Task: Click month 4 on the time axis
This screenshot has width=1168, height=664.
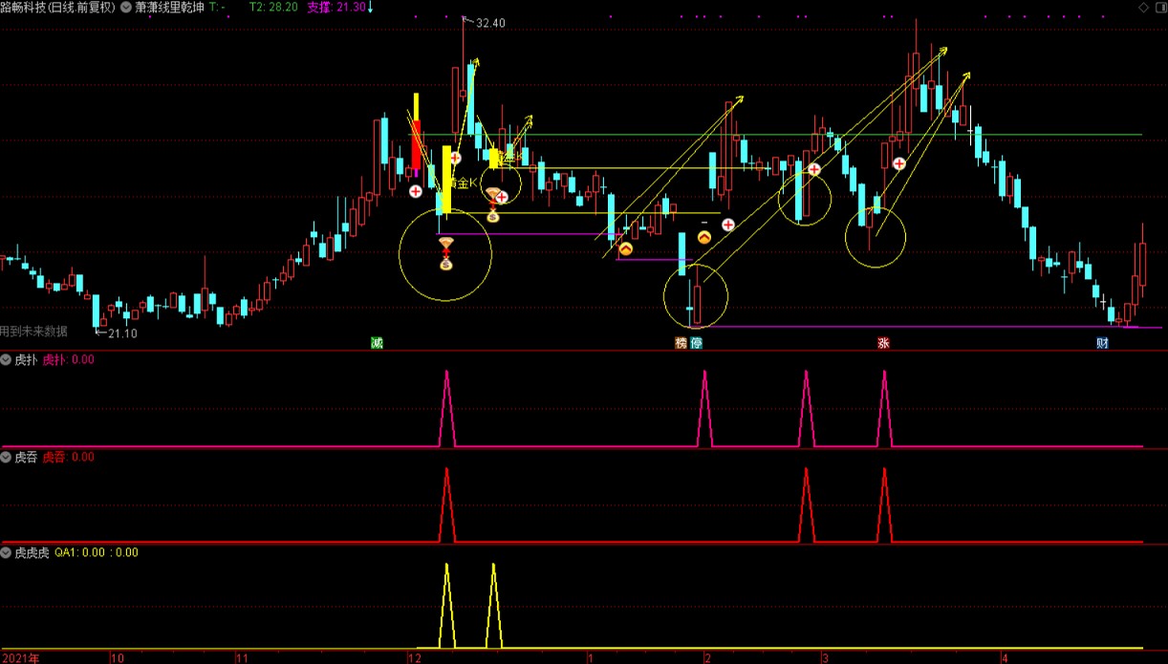Action: [x=1005, y=657]
